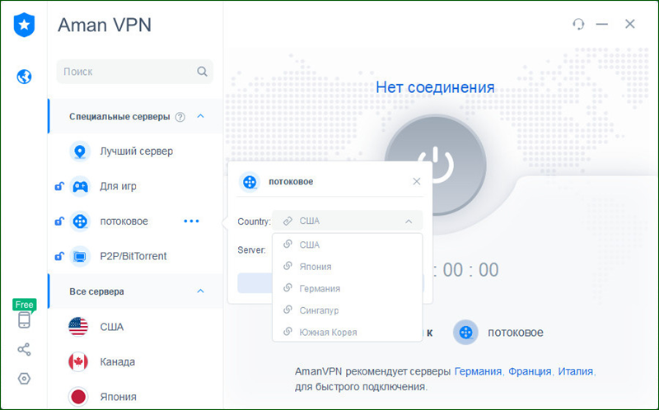Click the P2P/BitTorrent monitor icon
The width and height of the screenshot is (659, 410).
pyautogui.click(x=80, y=256)
